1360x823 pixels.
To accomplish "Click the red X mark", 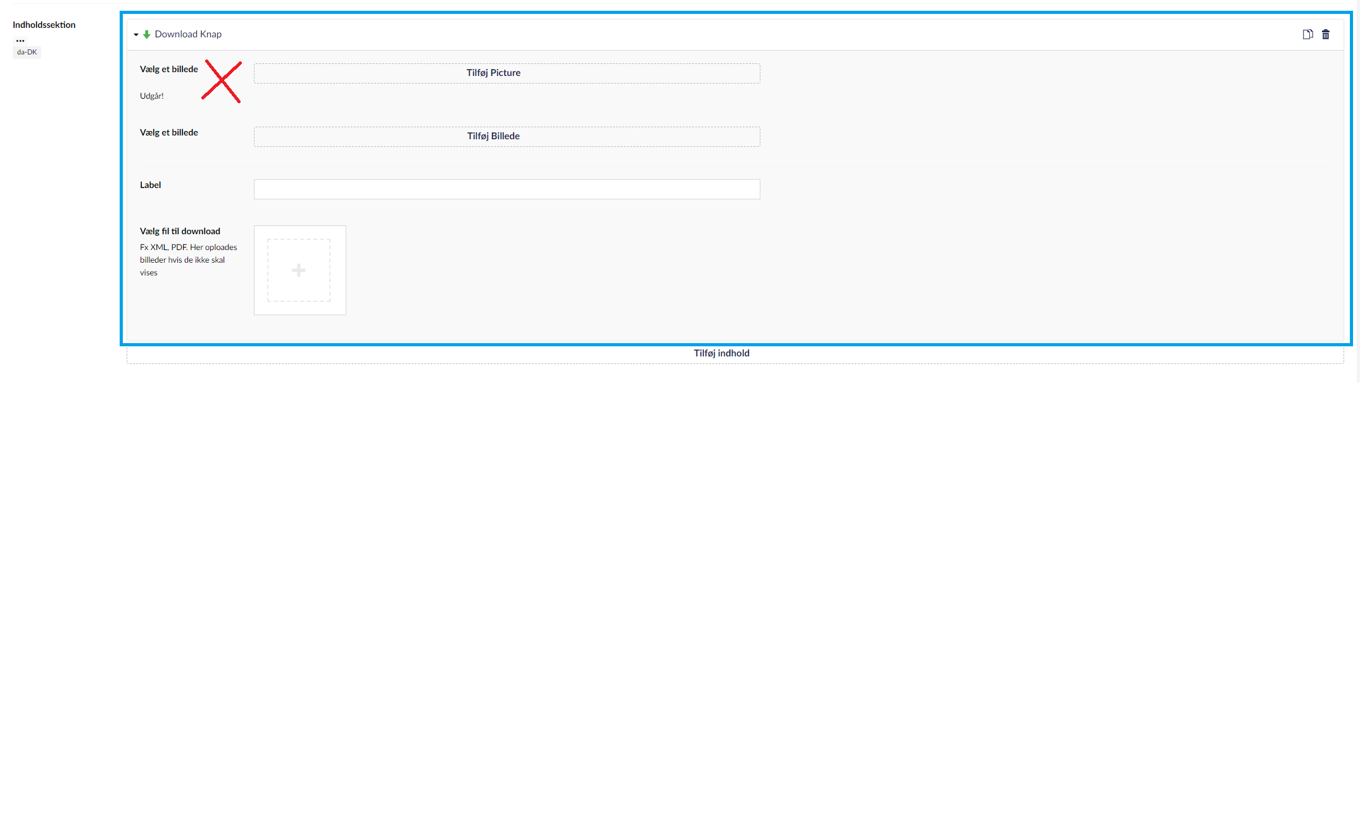I will [x=222, y=82].
